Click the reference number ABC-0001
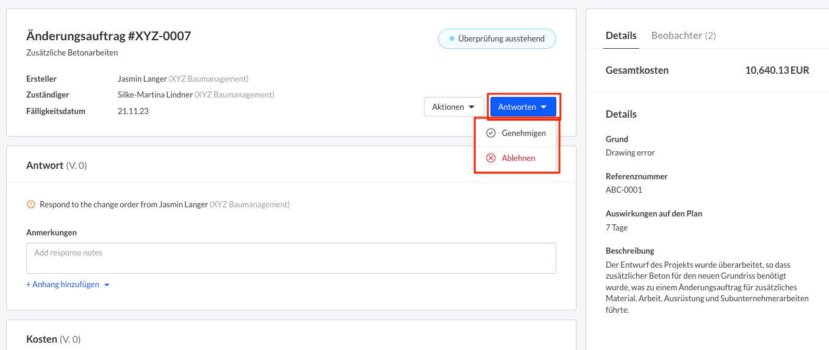 pyautogui.click(x=623, y=190)
